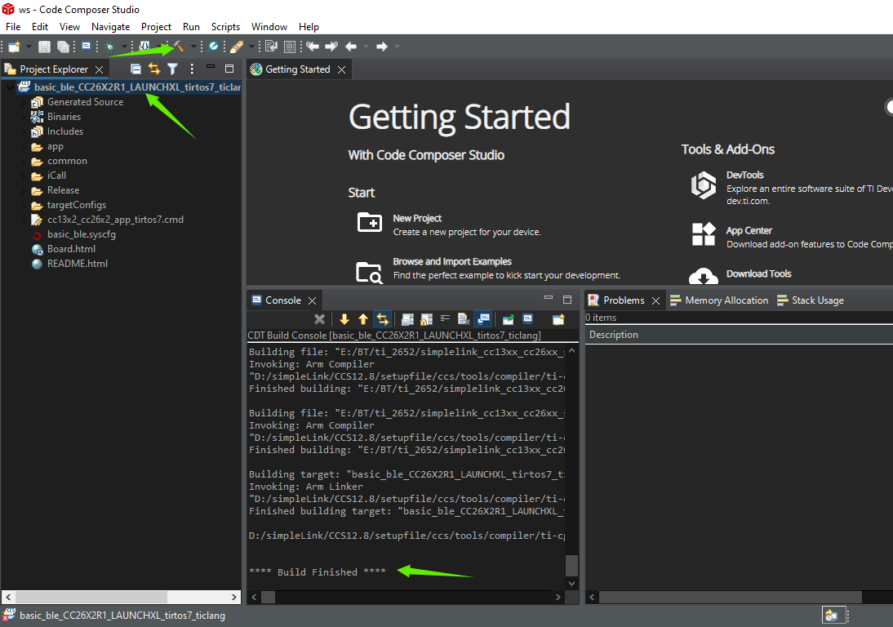The width and height of the screenshot is (893, 627).
Task: Click the Debug bug icon in the toolbar
Action: pyautogui.click(x=110, y=47)
